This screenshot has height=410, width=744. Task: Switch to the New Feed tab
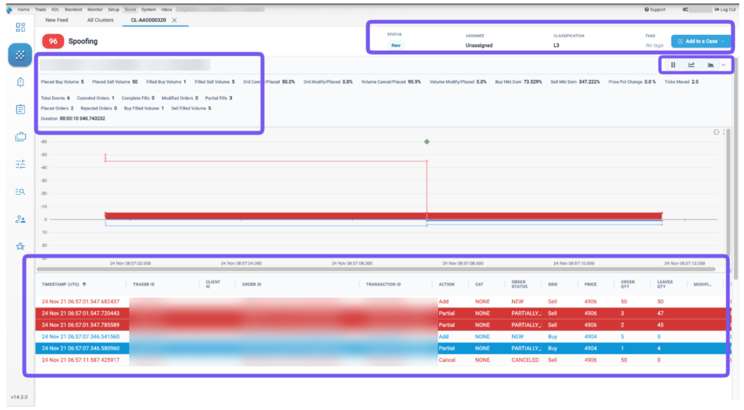click(57, 20)
